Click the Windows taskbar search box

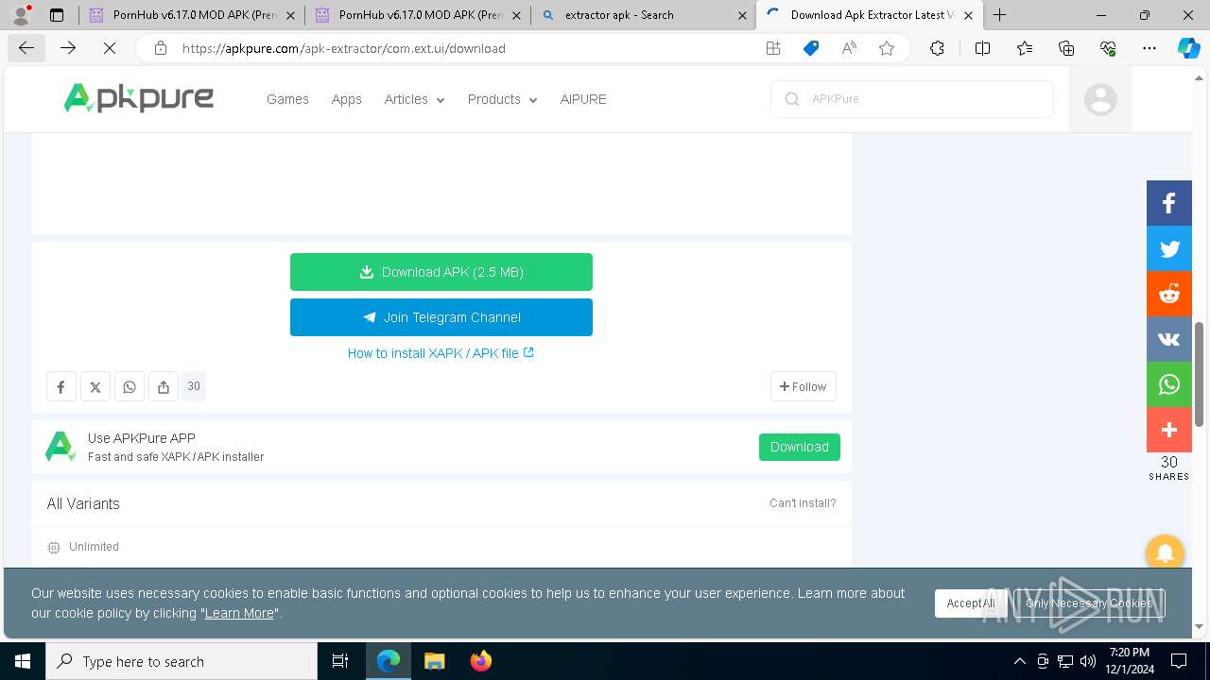[181, 661]
